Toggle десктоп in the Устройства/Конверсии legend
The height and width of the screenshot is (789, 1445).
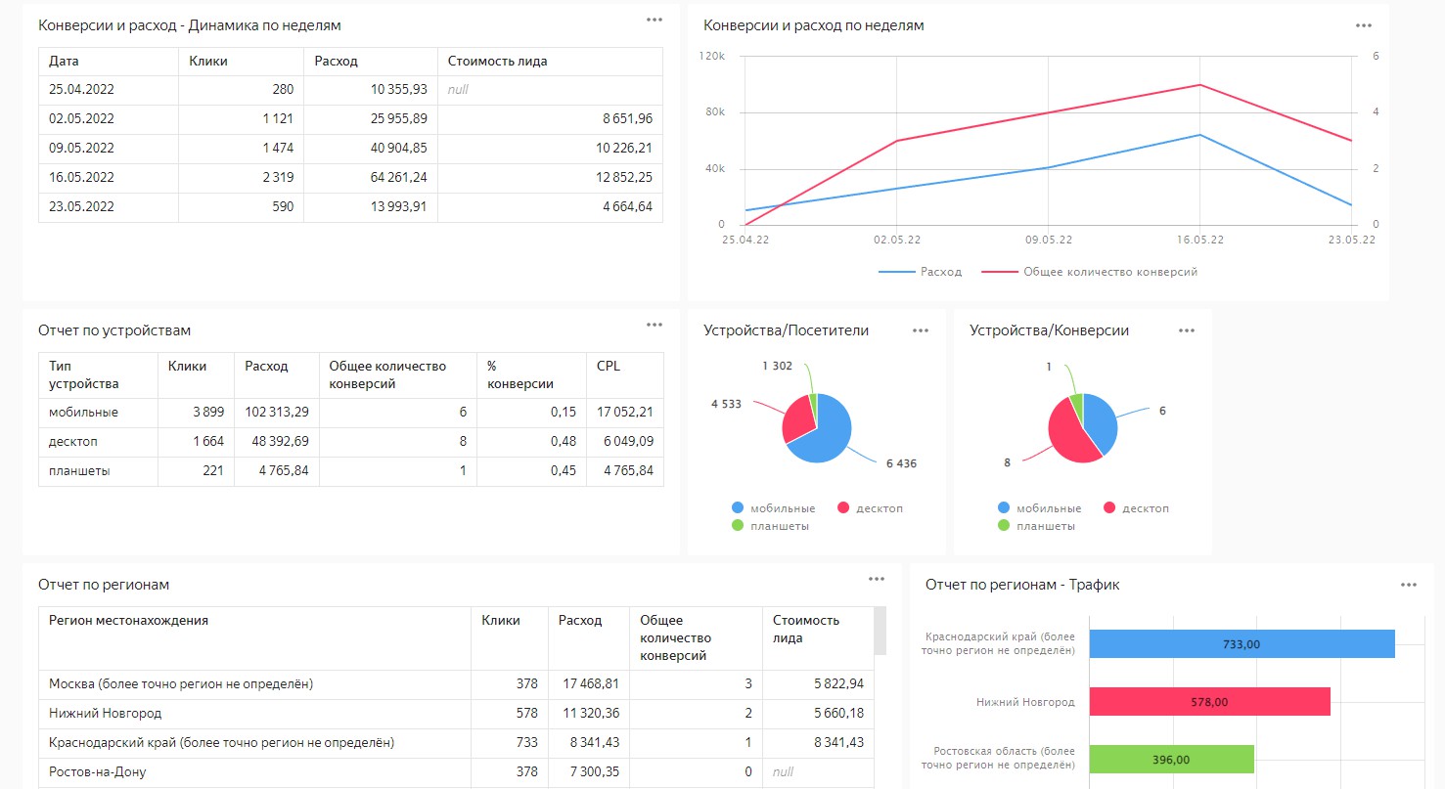[1137, 508]
